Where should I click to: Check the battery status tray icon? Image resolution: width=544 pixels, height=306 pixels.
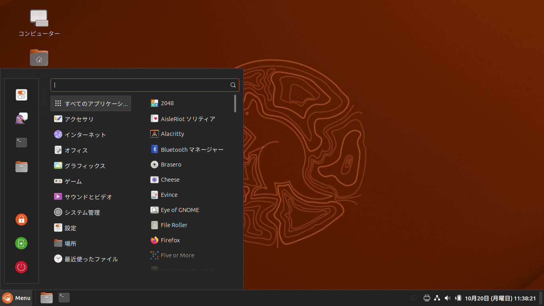tap(457, 298)
